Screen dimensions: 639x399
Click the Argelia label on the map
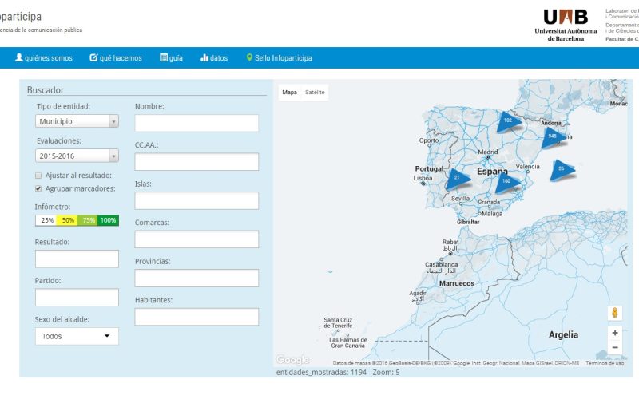click(x=563, y=334)
